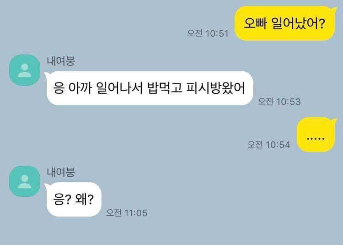Select the yellow "....." message bubble

tap(316, 135)
